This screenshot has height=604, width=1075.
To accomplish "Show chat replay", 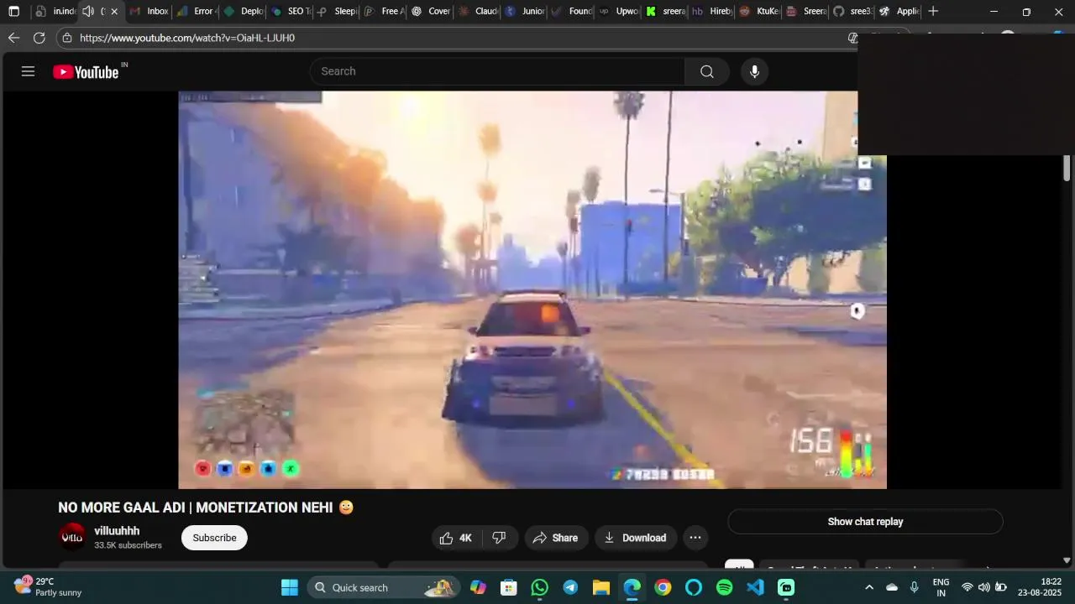I will (x=865, y=521).
